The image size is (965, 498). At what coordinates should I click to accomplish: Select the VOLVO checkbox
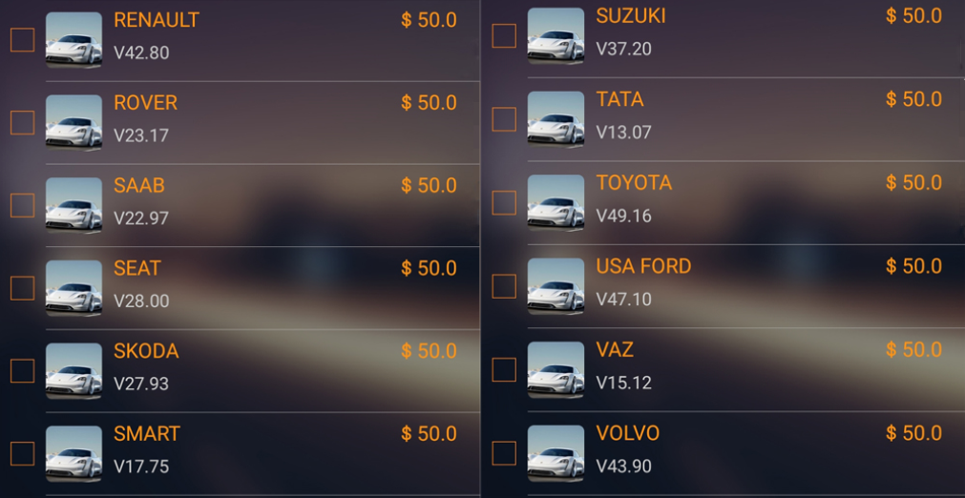pos(503,453)
